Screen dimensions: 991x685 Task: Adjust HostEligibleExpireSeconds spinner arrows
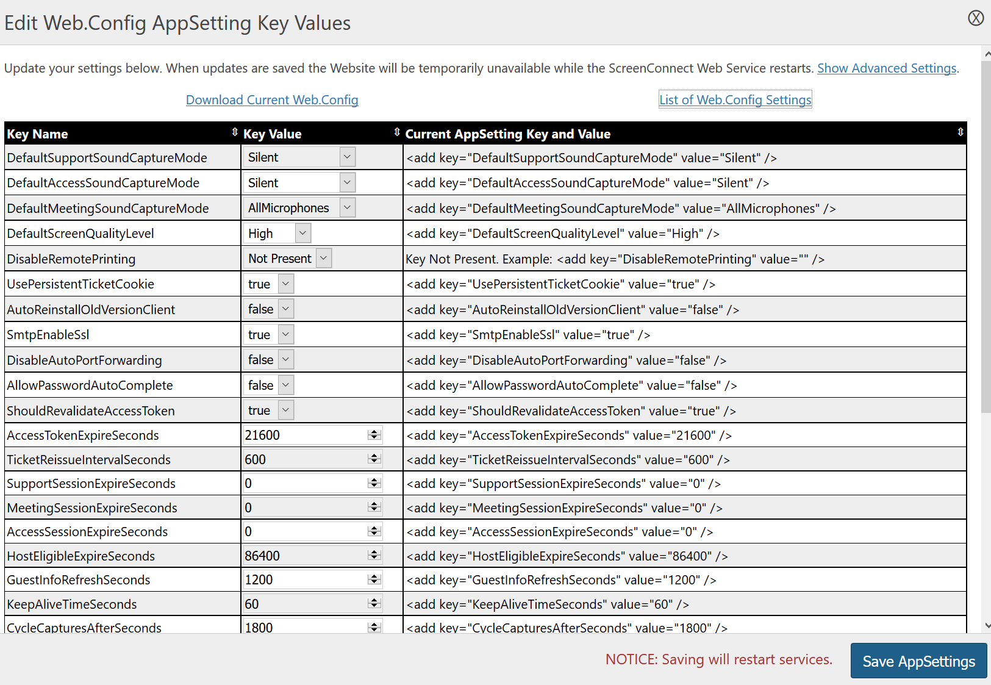tap(374, 555)
